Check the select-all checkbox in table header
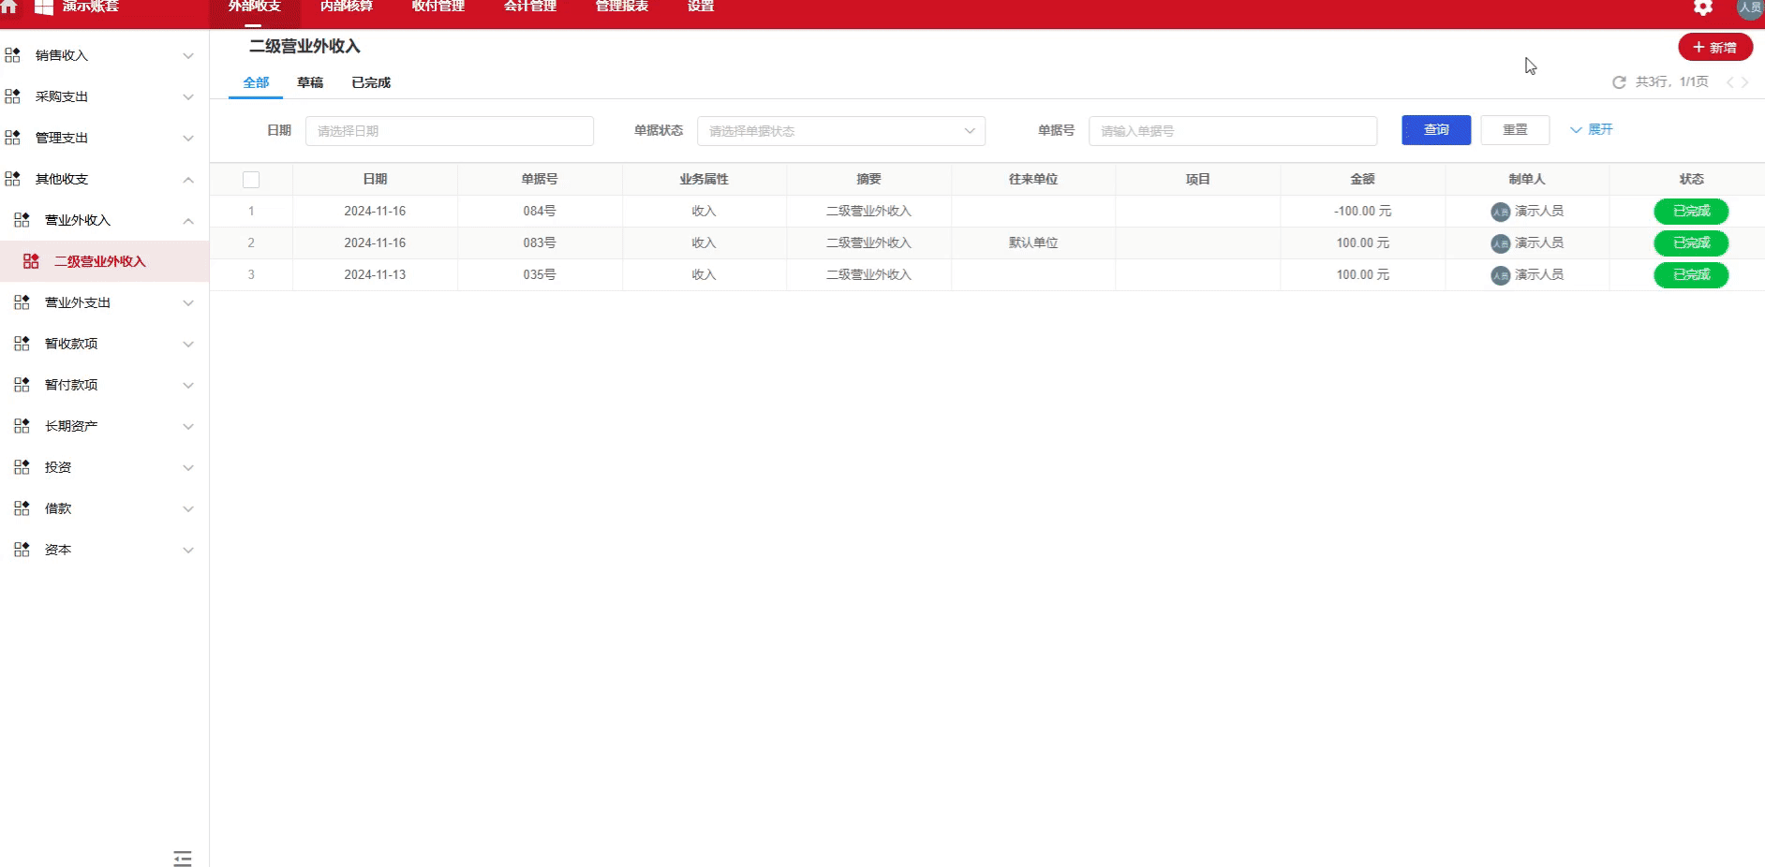The height and width of the screenshot is (867, 1765). 251,179
